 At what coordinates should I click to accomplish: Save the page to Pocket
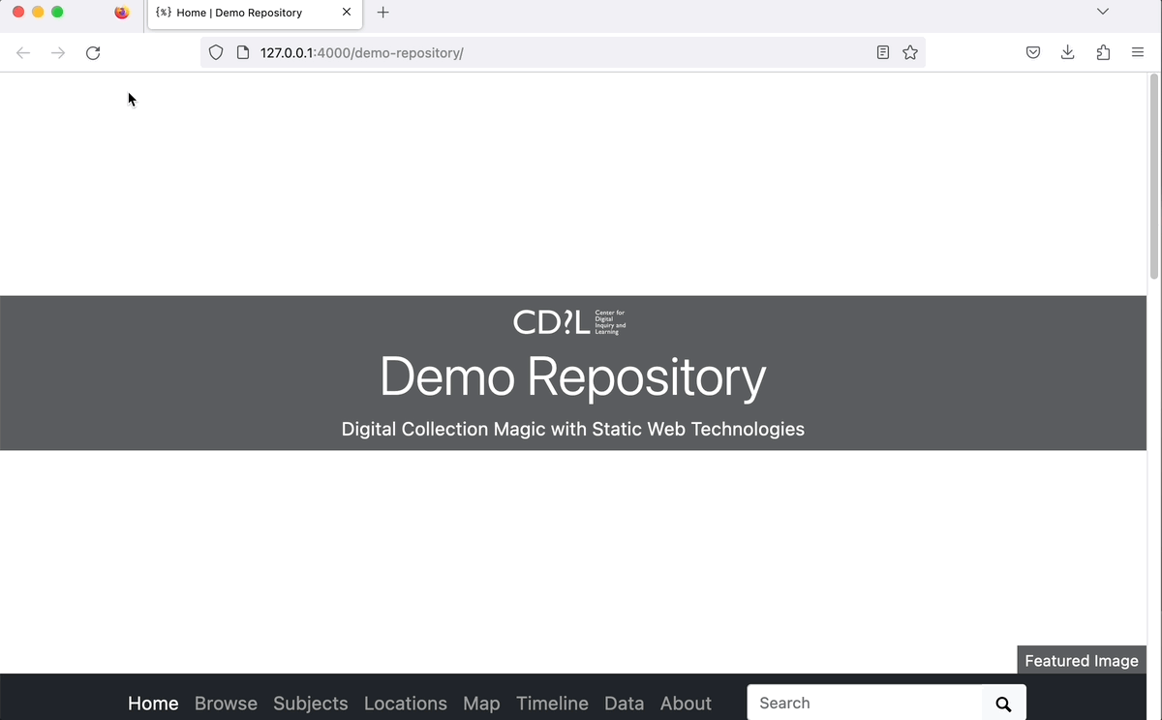[1032, 52]
